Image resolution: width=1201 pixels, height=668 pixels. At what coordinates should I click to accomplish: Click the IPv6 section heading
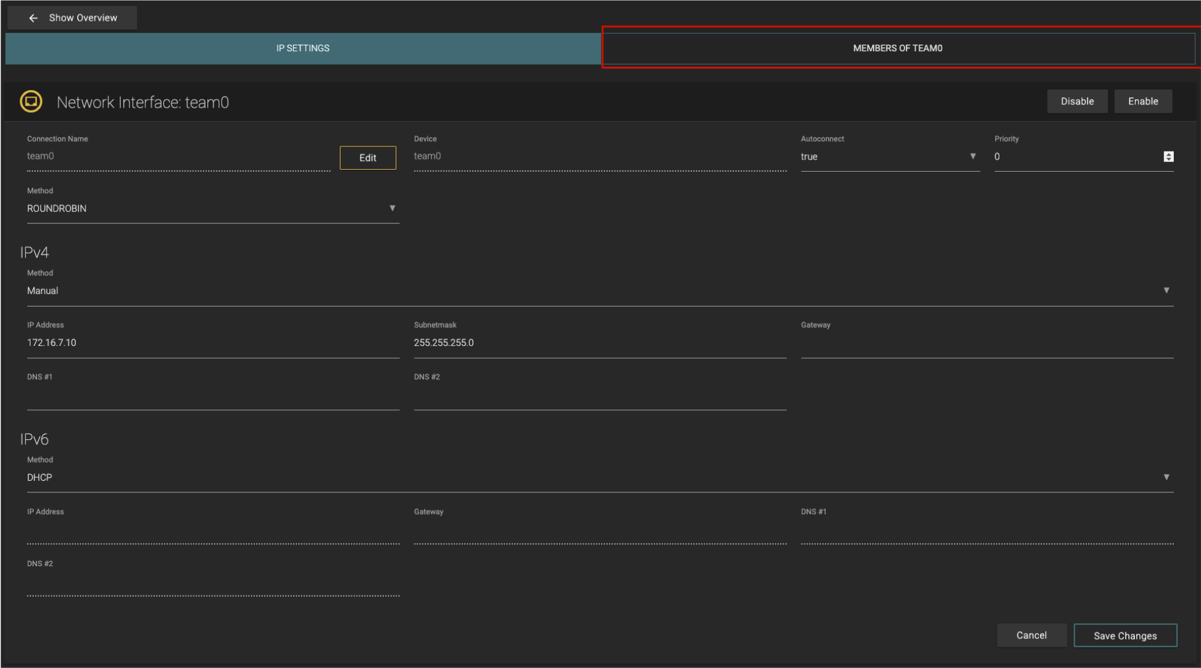click(34, 439)
